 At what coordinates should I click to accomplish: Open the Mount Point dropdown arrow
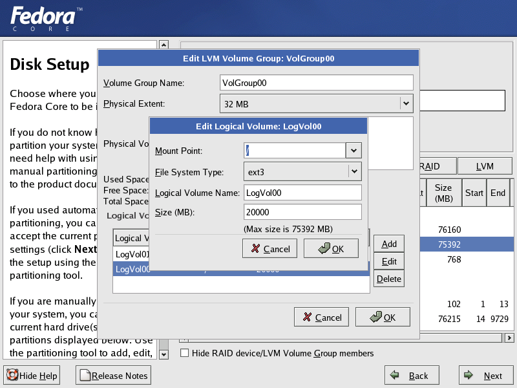point(353,151)
